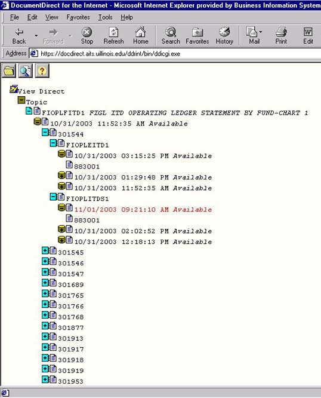
Task: Go Back using the browser toolbar
Action: pos(19,36)
